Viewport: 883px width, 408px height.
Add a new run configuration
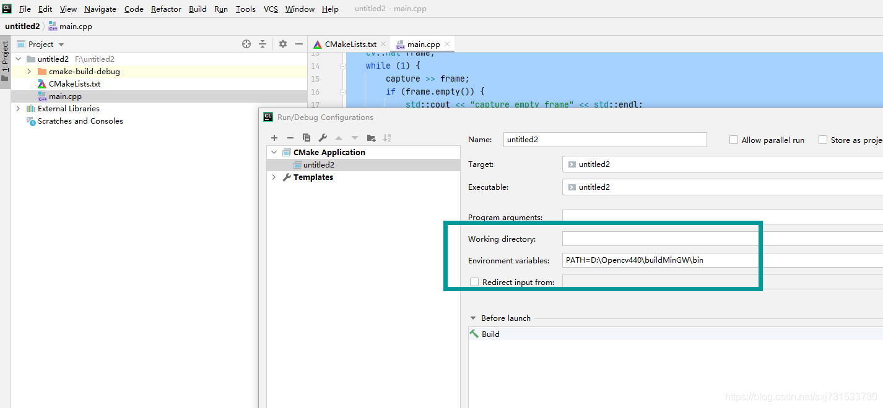274,138
